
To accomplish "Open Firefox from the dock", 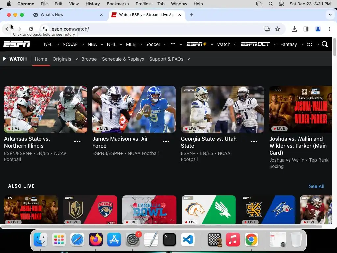I will coord(96,239).
